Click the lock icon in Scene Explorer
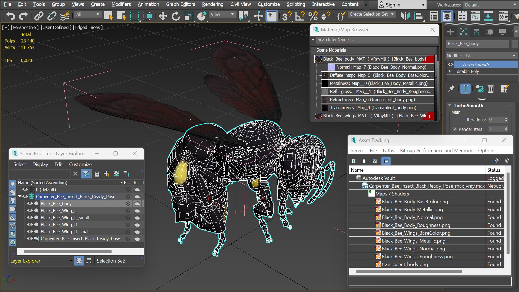Image resolution: width=519 pixels, height=292 pixels. click(97, 174)
